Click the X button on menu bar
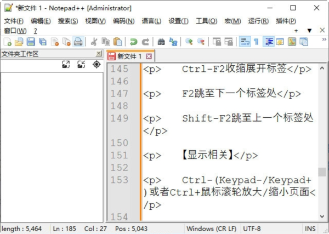The width and height of the screenshot is (329, 234). (x=322, y=30)
